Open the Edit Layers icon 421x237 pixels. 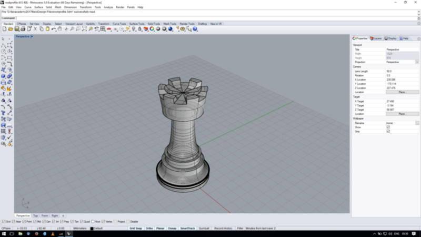146,29
